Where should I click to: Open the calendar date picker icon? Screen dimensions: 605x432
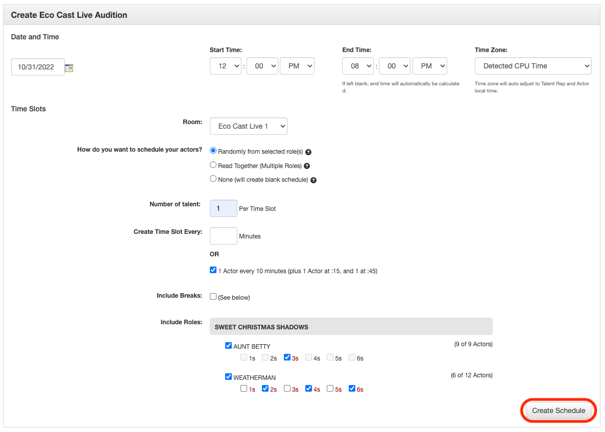coord(69,68)
